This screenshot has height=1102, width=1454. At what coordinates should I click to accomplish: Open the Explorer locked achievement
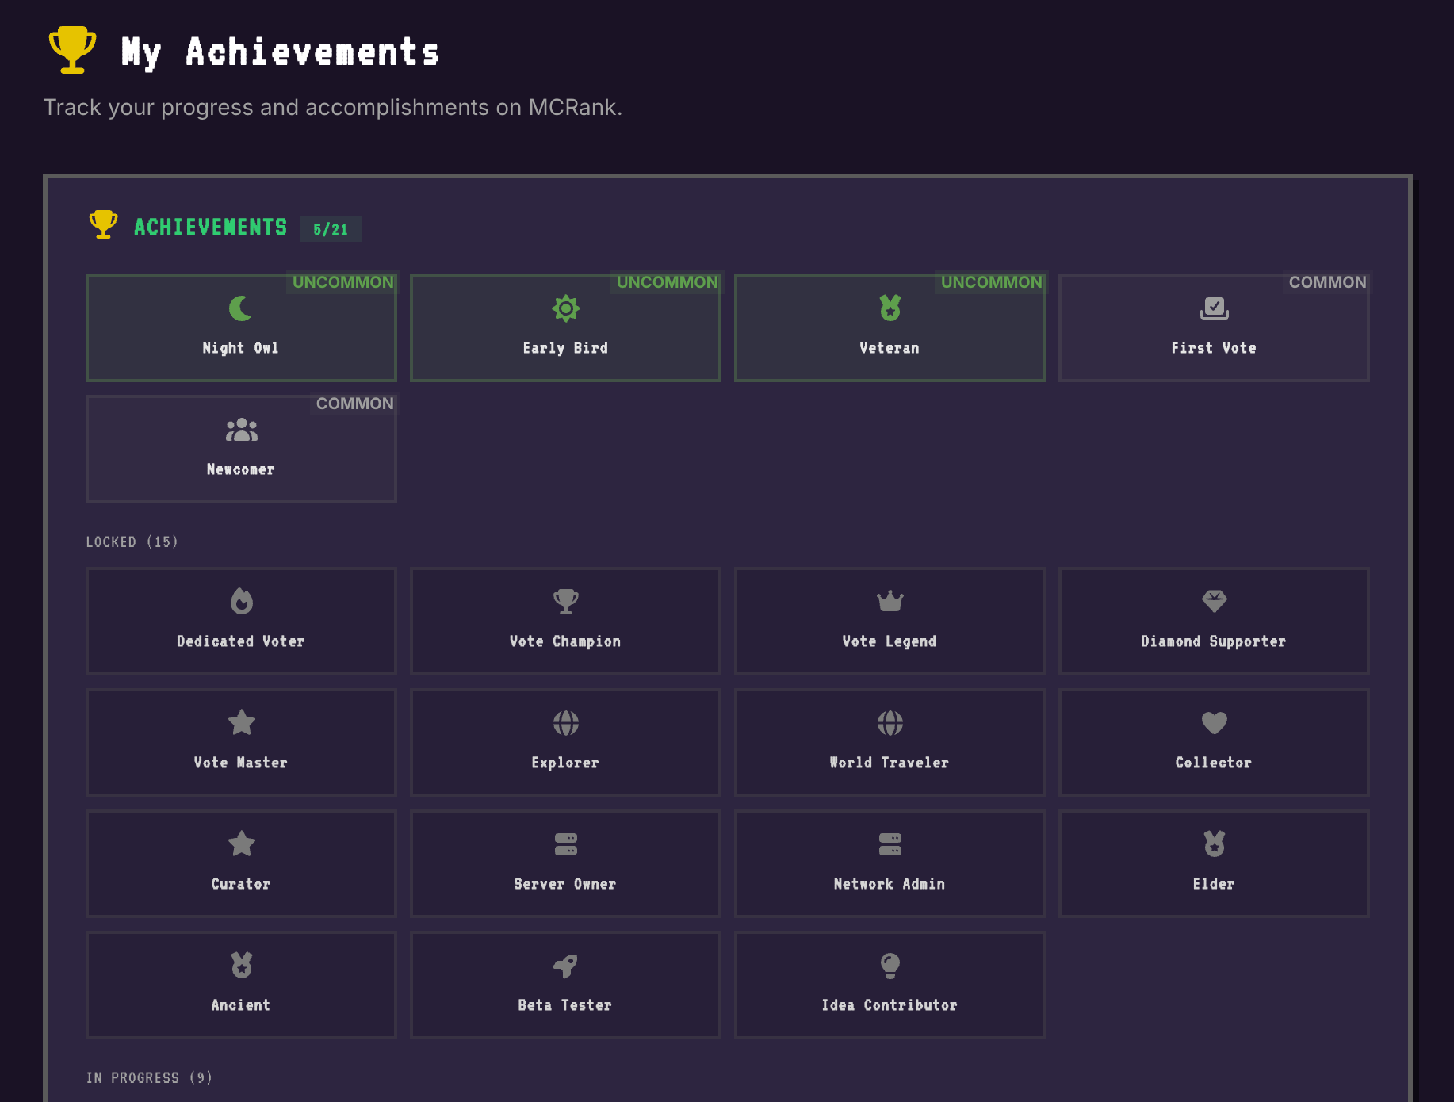pos(565,742)
